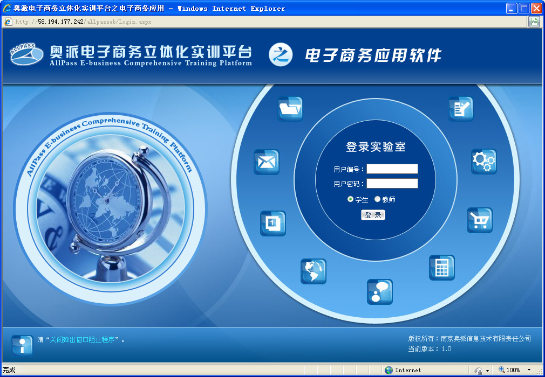This screenshot has width=545, height=377.
Task: Click the globe clock picture
Action: (111, 208)
